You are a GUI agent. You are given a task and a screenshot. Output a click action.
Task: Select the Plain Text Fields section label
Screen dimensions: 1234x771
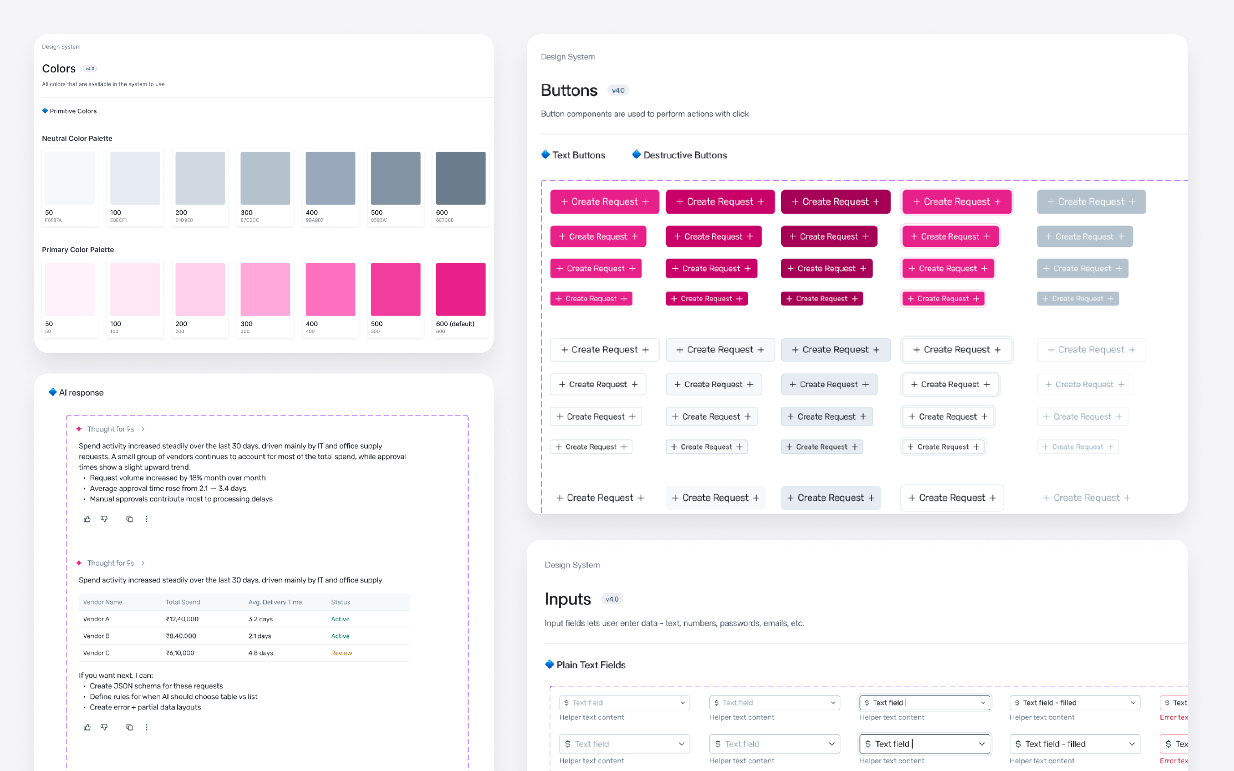coord(591,665)
